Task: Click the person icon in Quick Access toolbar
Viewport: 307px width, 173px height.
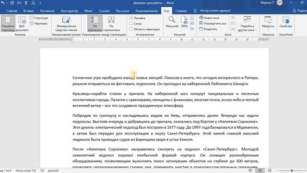Action: pos(33,3)
